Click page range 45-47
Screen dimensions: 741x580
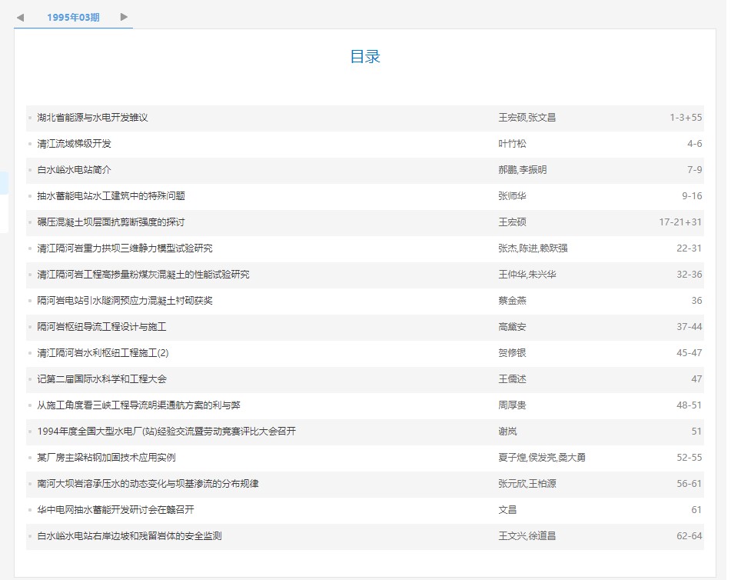coord(689,353)
